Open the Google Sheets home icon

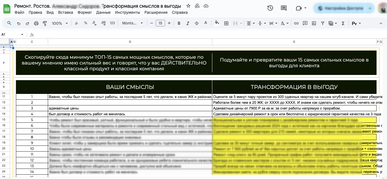tap(7, 9)
